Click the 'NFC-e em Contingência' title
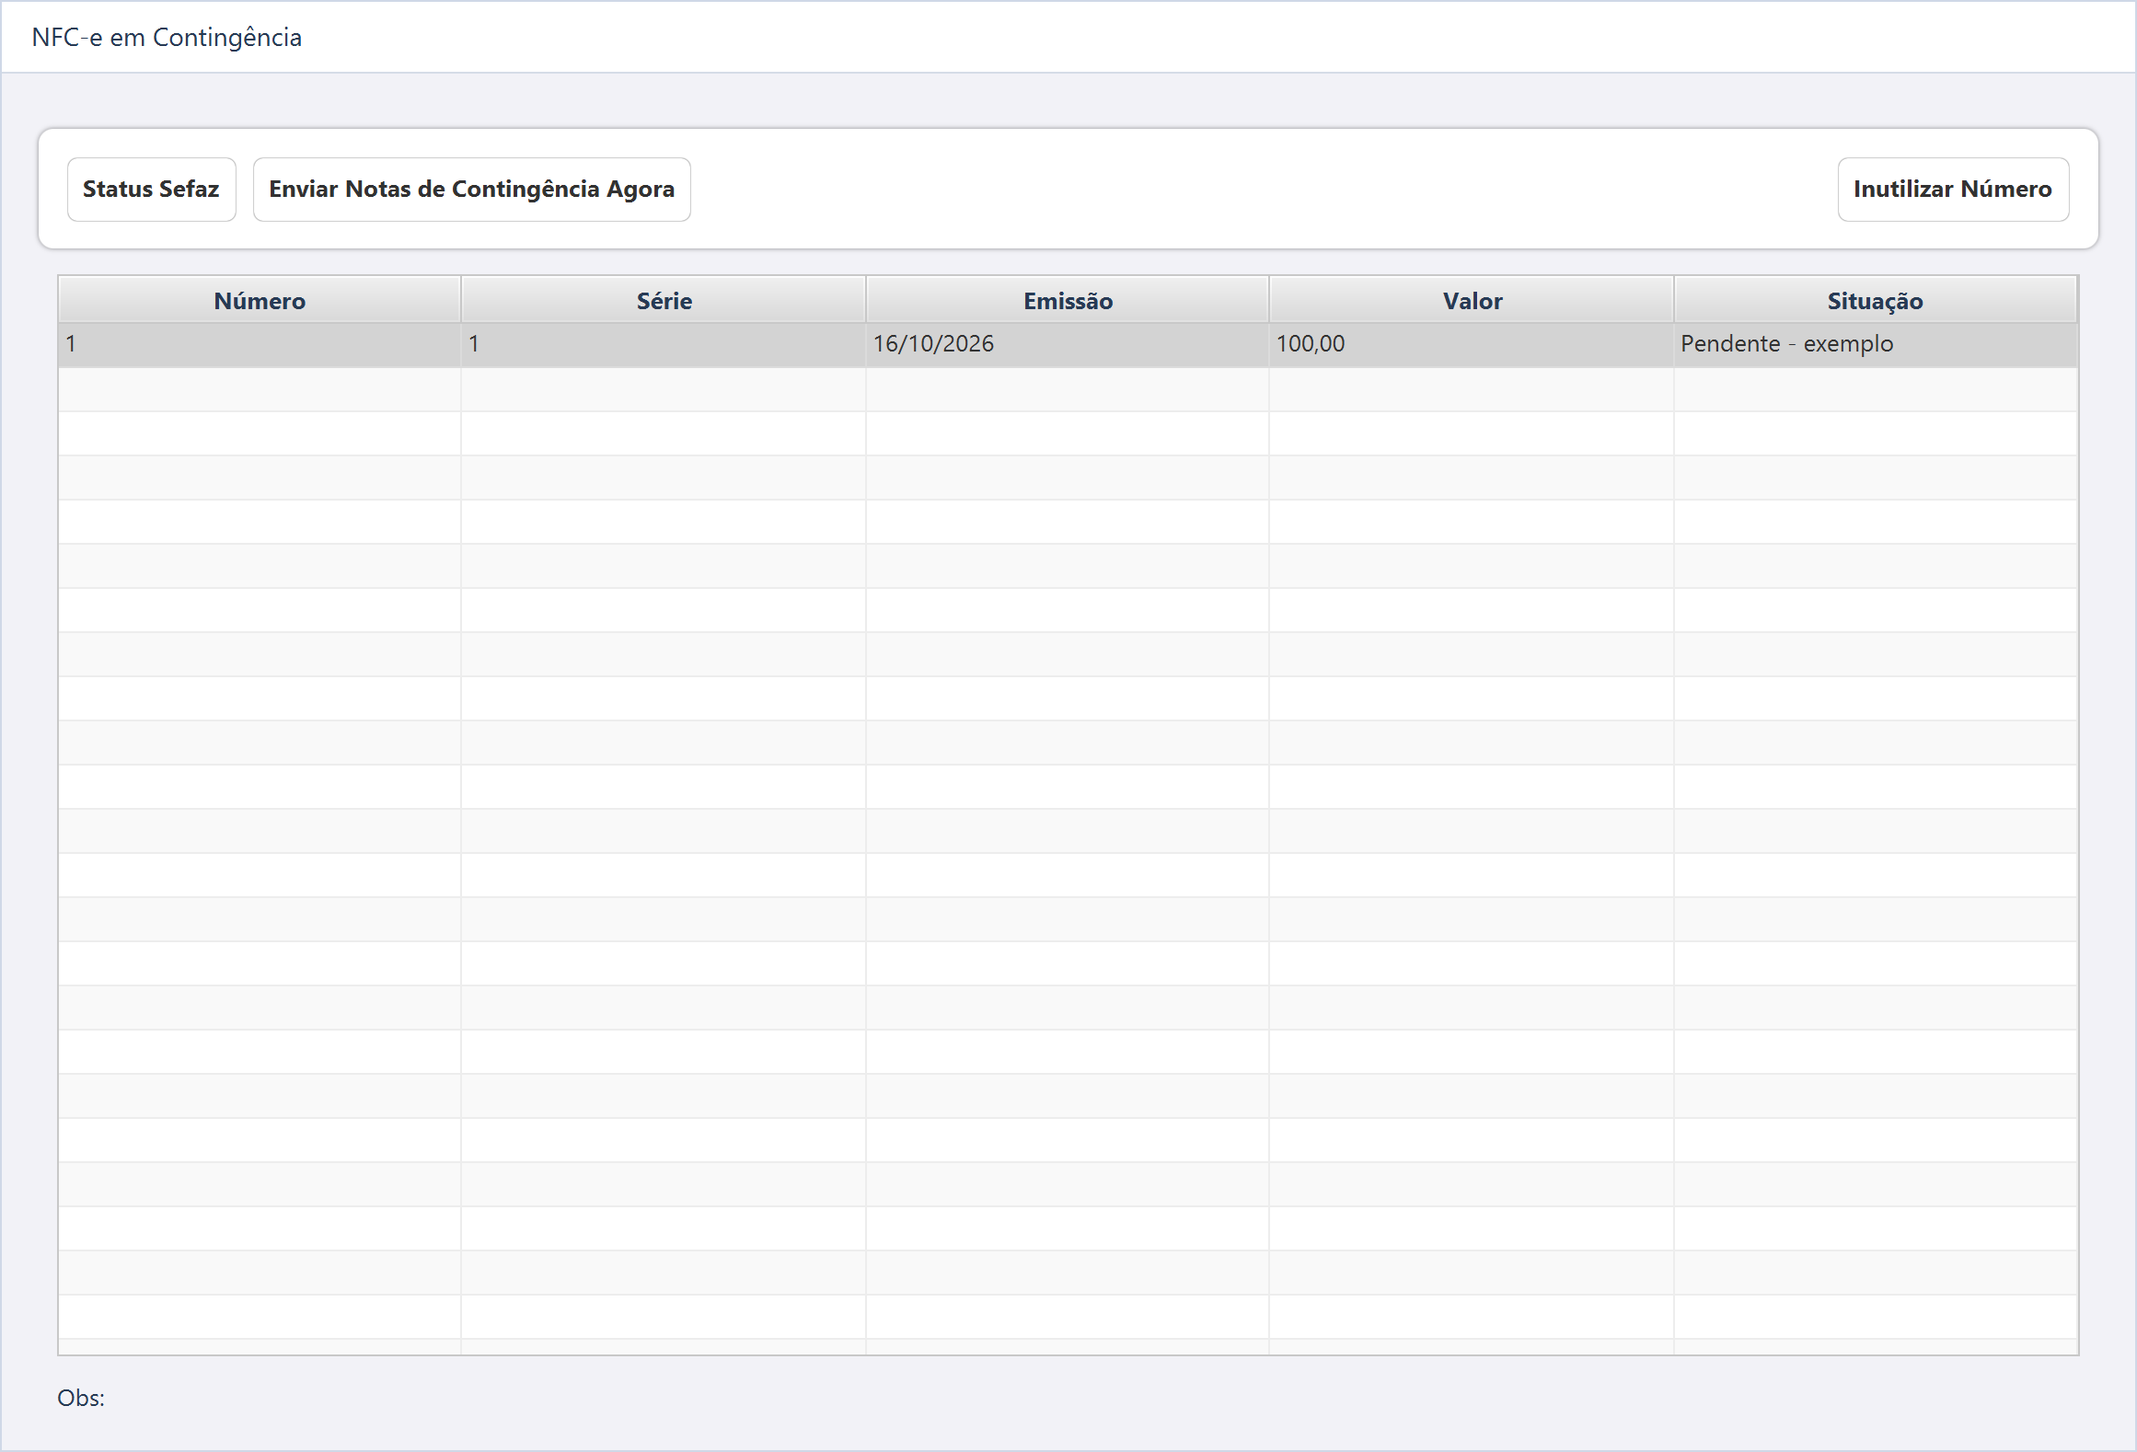Viewport: 2137px width, 1452px height. (167, 38)
